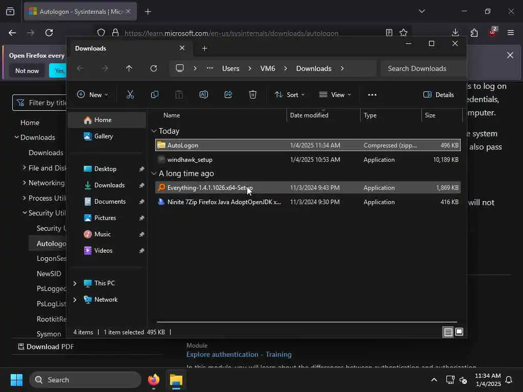Image resolution: width=523 pixels, height=392 pixels.
Task: Refresh the Downloads folder view
Action: click(154, 68)
